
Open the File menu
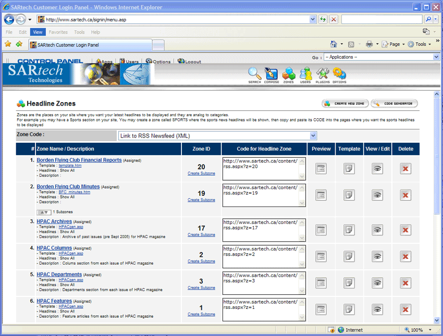[9, 32]
